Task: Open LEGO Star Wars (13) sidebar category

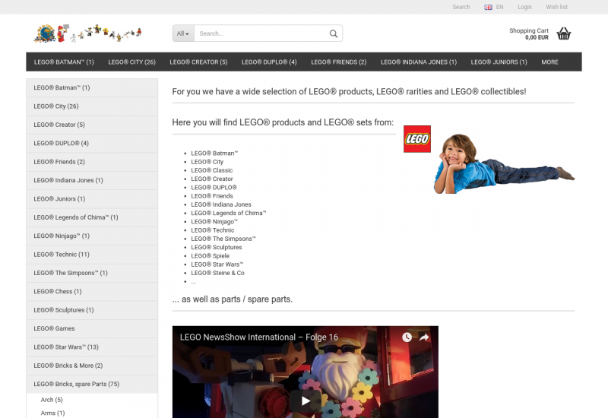Action: (x=66, y=347)
